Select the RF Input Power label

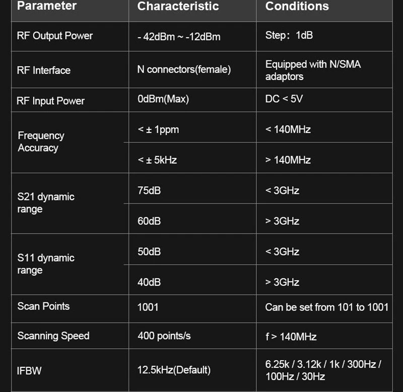(51, 101)
